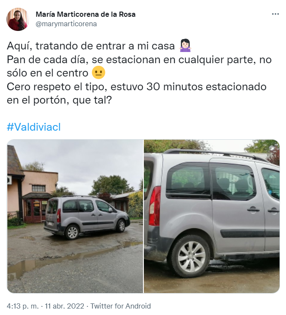Click the rear wheel in the close-up photo
Viewport: 286px width, 315px height.
tap(191, 256)
